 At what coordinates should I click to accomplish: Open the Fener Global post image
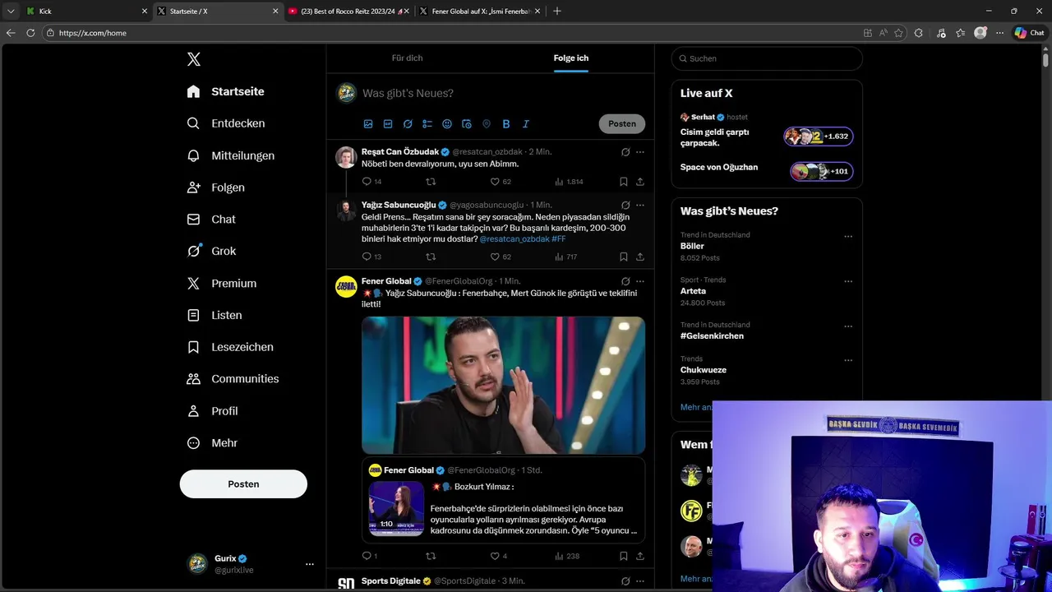(x=503, y=386)
